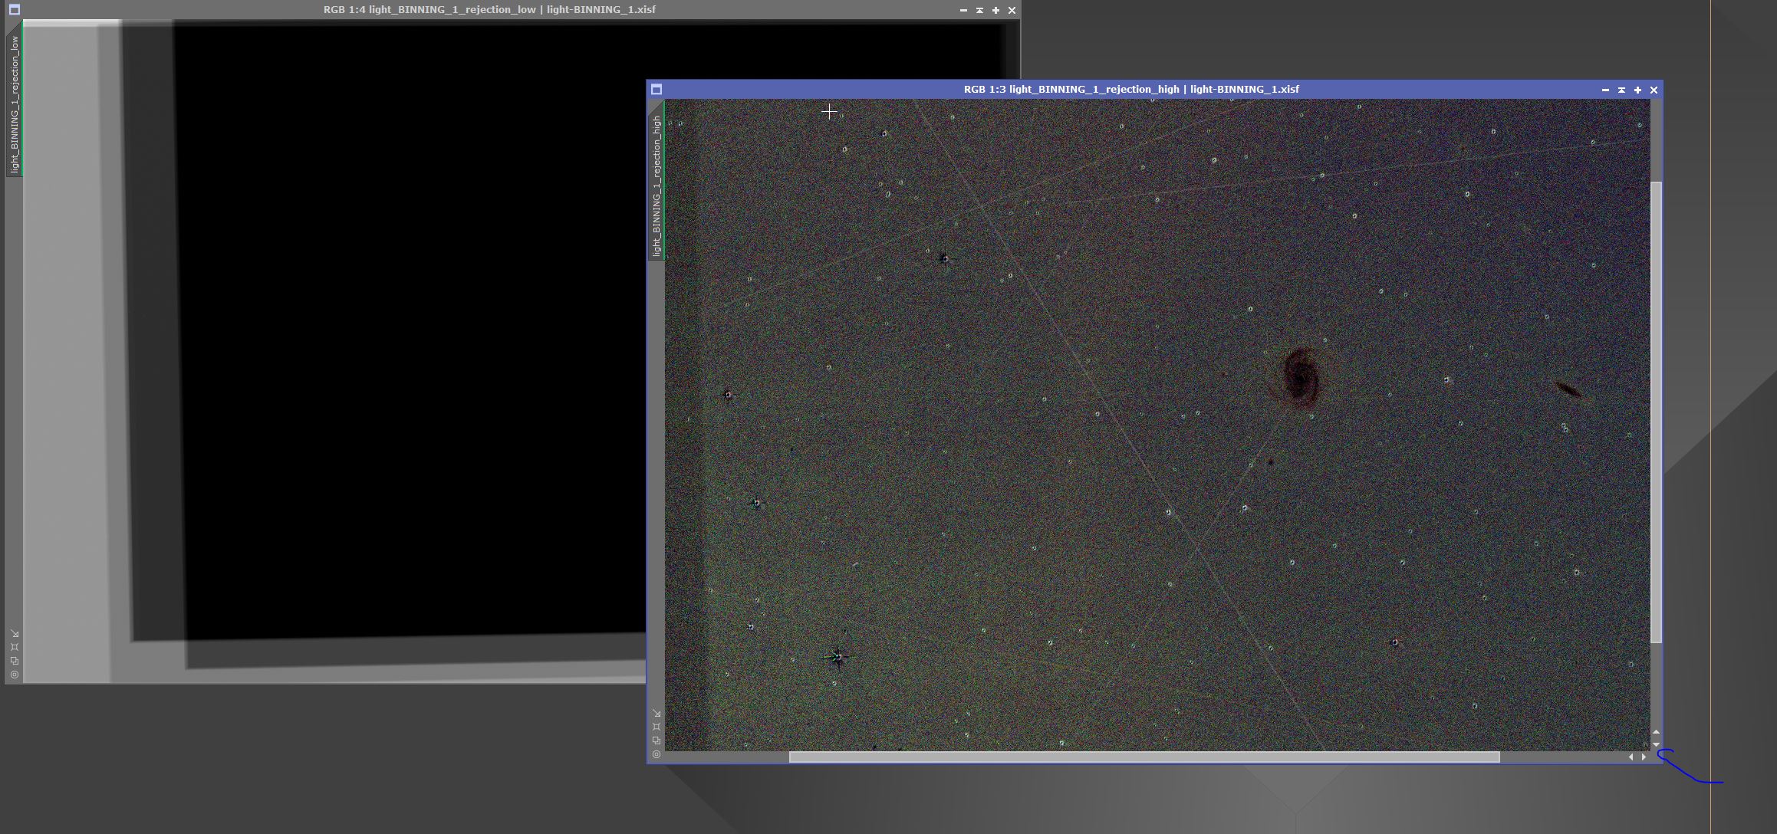This screenshot has height=834, width=1777.
Task: Click the vertical scrollbar thumb in rejection_high window
Action: coord(1656,412)
